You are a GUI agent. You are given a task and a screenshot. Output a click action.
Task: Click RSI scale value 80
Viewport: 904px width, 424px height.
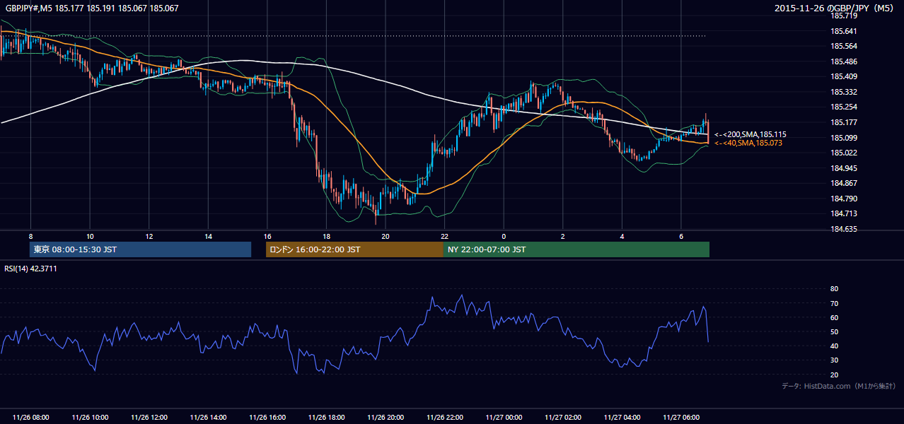tap(834, 289)
